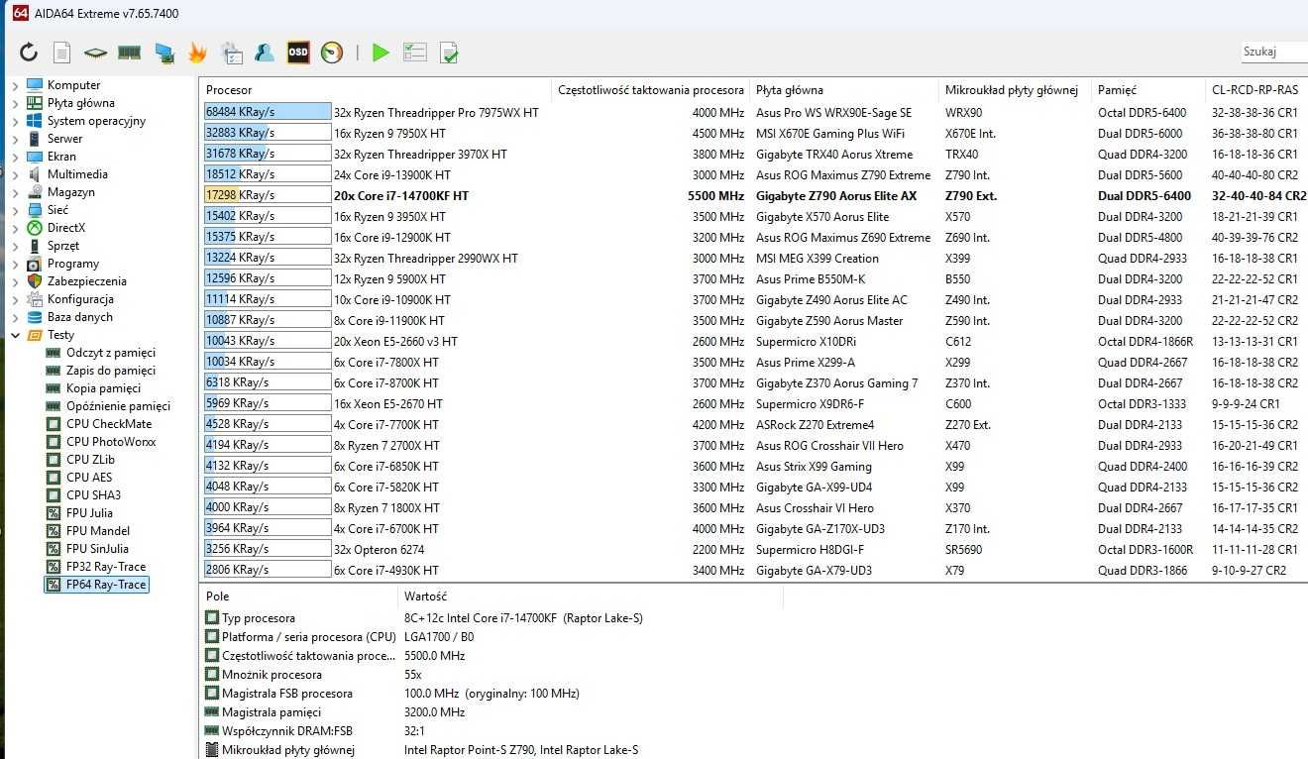Select Płyta główna tree node
Image resolution: width=1308 pixels, height=759 pixels.
click(81, 103)
